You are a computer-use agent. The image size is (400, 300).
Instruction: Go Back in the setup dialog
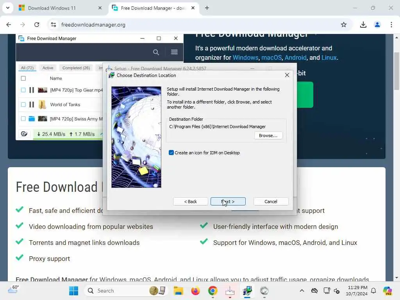pos(190,201)
